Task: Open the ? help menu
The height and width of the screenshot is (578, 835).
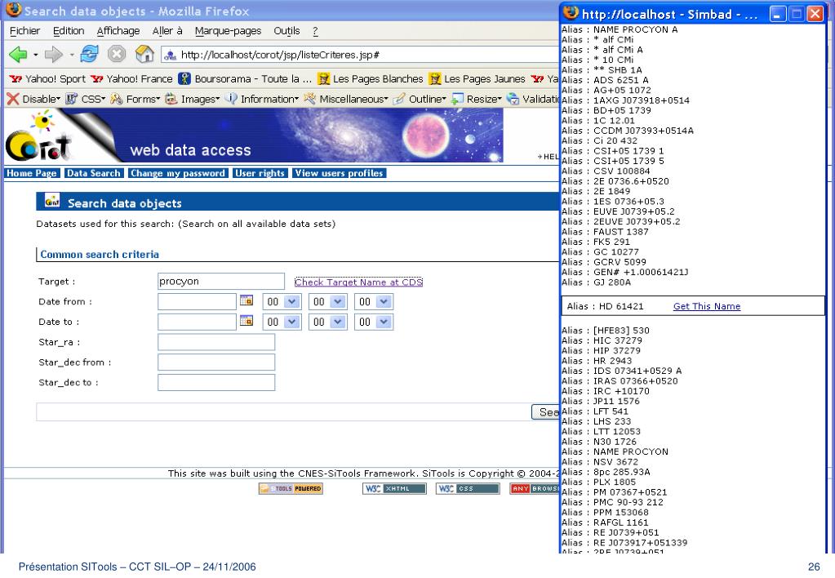Action: coord(315,31)
